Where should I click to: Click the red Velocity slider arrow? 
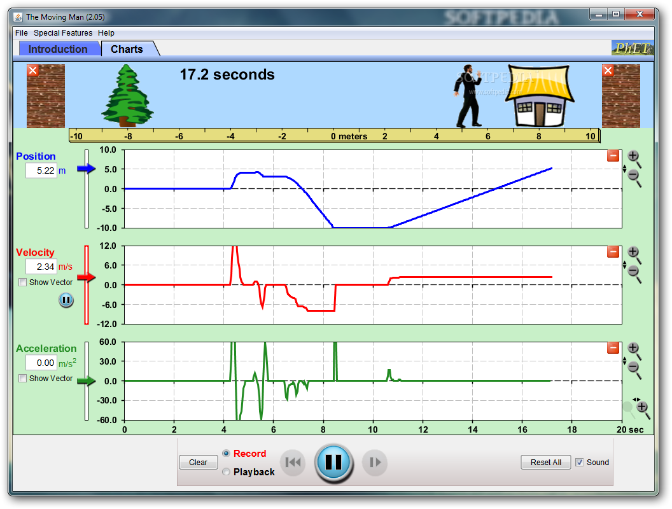(x=87, y=277)
